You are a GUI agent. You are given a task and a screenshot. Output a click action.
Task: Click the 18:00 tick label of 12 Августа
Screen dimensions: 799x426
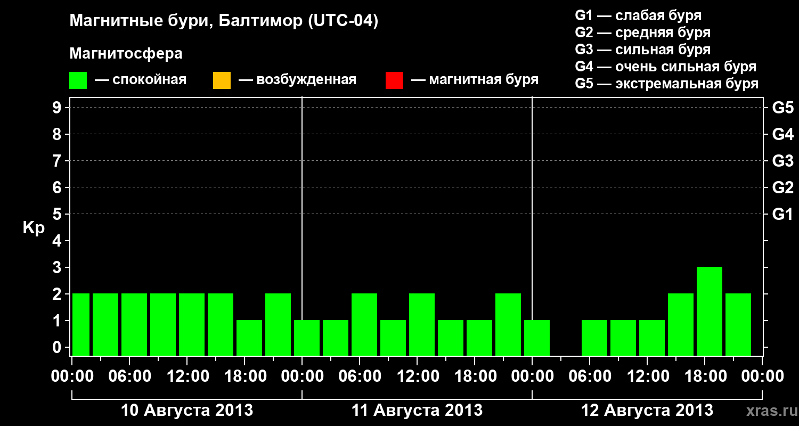pyautogui.click(x=705, y=376)
